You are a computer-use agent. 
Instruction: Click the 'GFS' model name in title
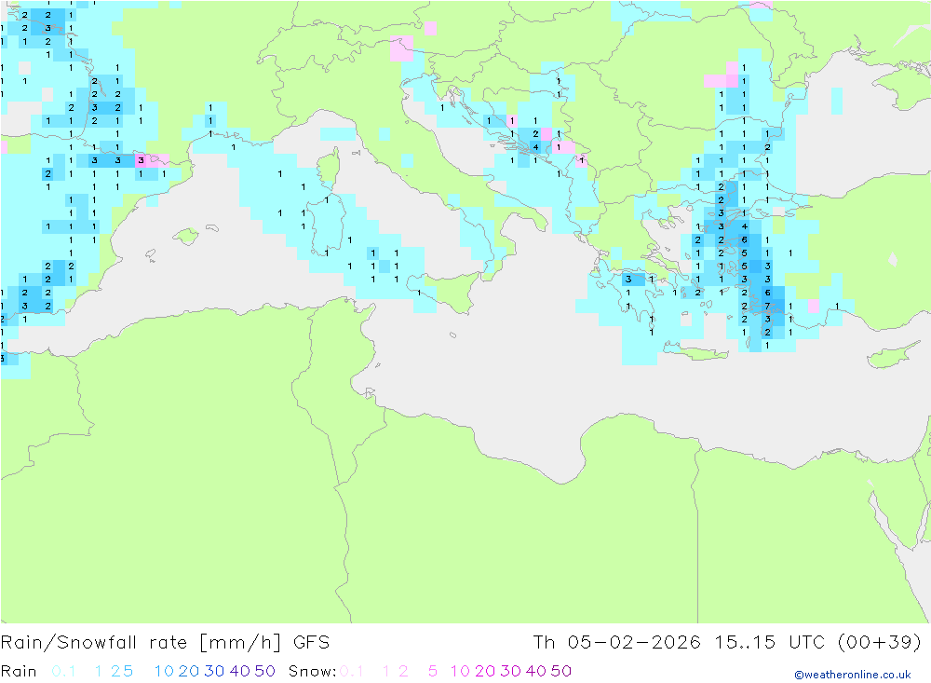tap(311, 642)
